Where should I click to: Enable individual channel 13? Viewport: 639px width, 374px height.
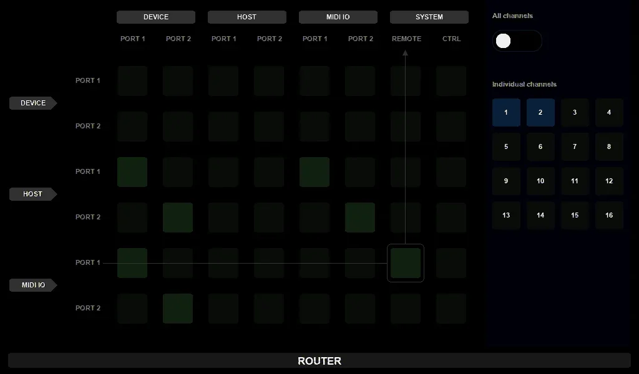[506, 215]
